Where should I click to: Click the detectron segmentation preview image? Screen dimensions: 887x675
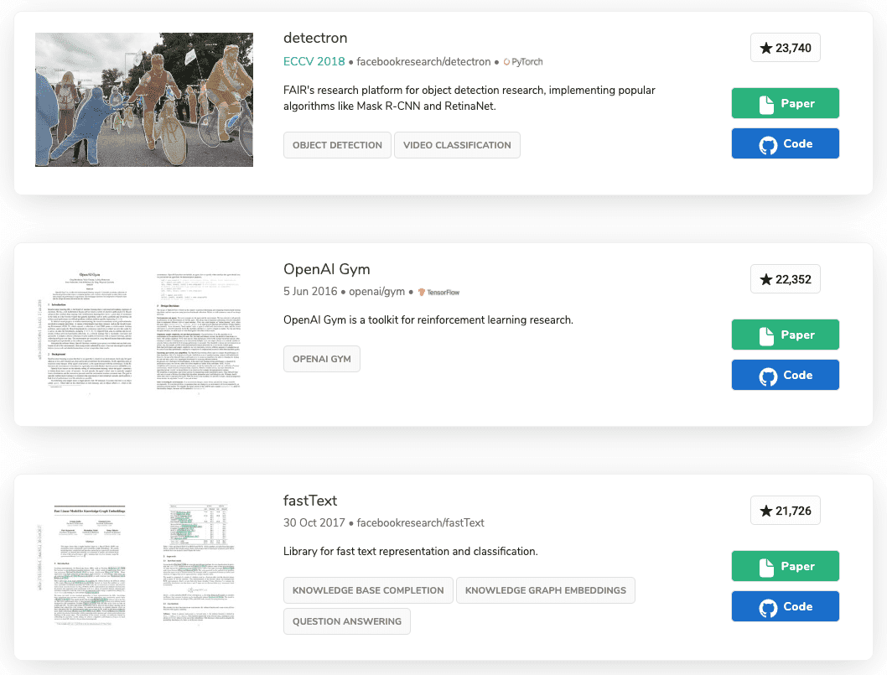click(x=143, y=99)
